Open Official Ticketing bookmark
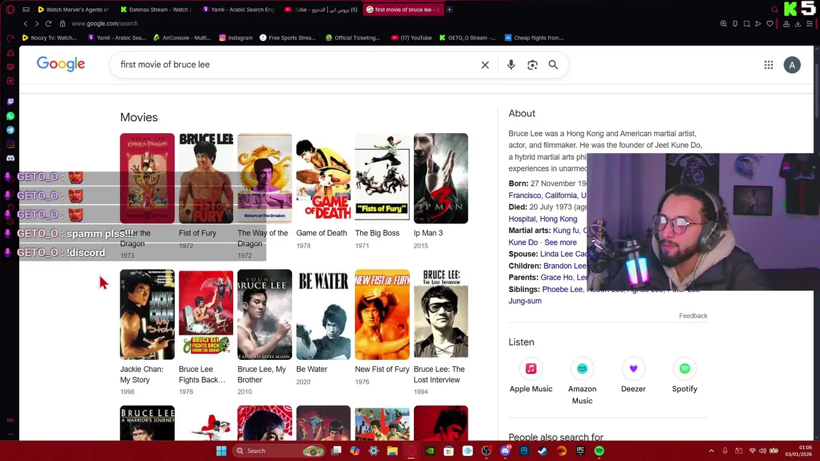Screen dimensions: 820x461 [x=352, y=38]
